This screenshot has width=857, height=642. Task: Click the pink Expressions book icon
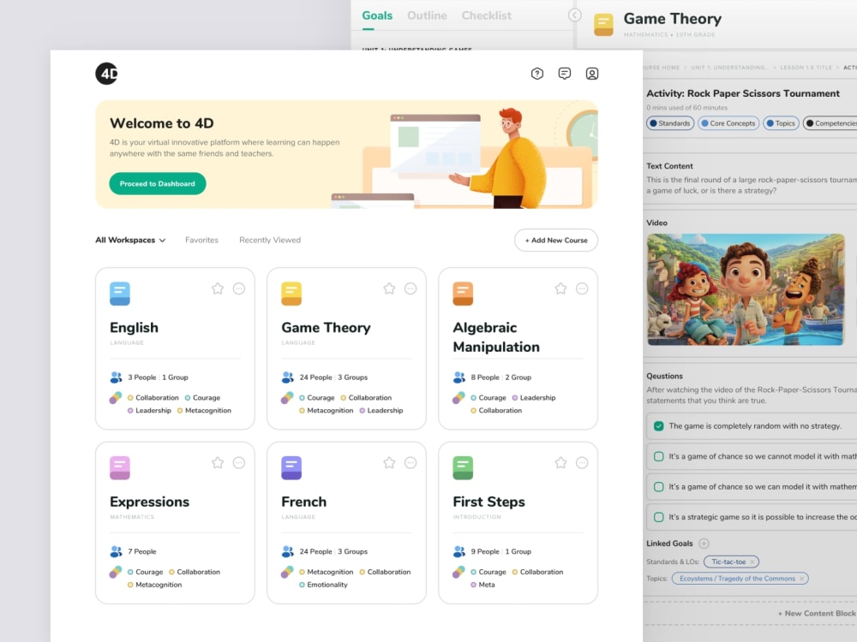pos(120,468)
